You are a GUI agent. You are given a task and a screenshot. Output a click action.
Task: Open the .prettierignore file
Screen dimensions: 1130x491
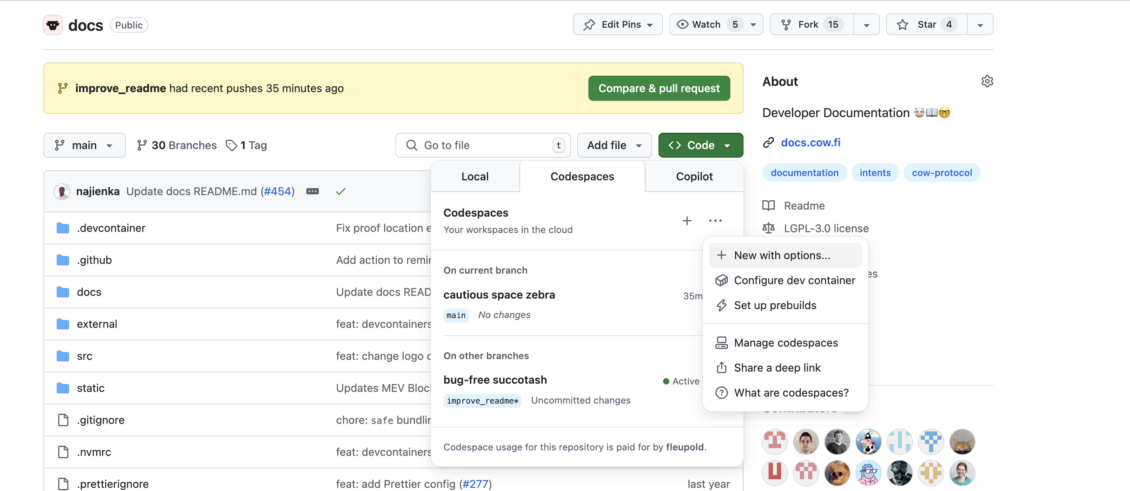pyautogui.click(x=113, y=484)
